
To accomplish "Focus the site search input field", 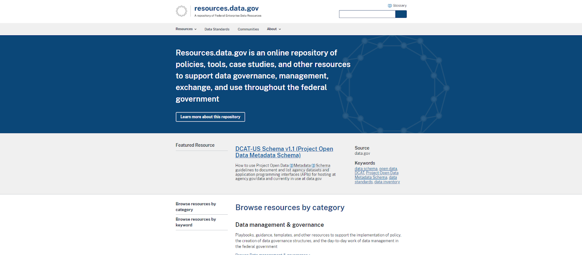I will coord(367,14).
